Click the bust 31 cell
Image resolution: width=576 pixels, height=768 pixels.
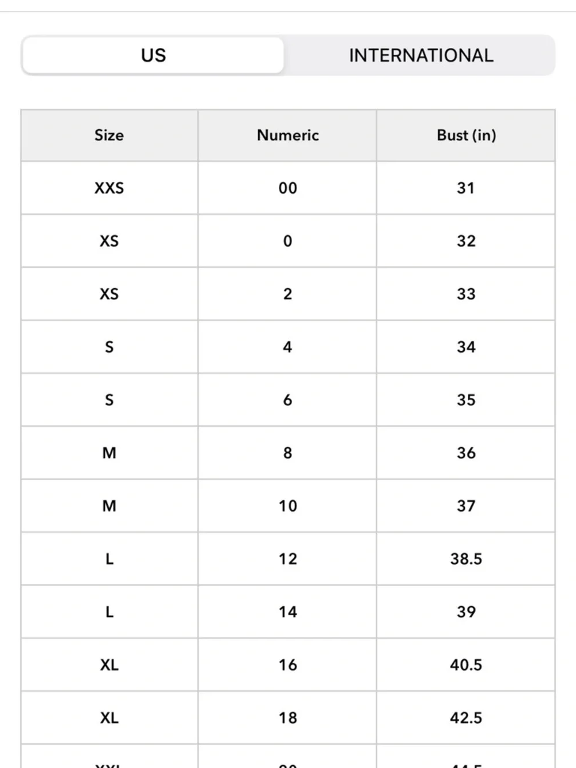466,188
